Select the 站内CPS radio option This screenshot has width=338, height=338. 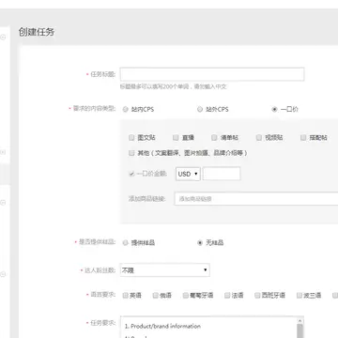pyautogui.click(x=126, y=110)
